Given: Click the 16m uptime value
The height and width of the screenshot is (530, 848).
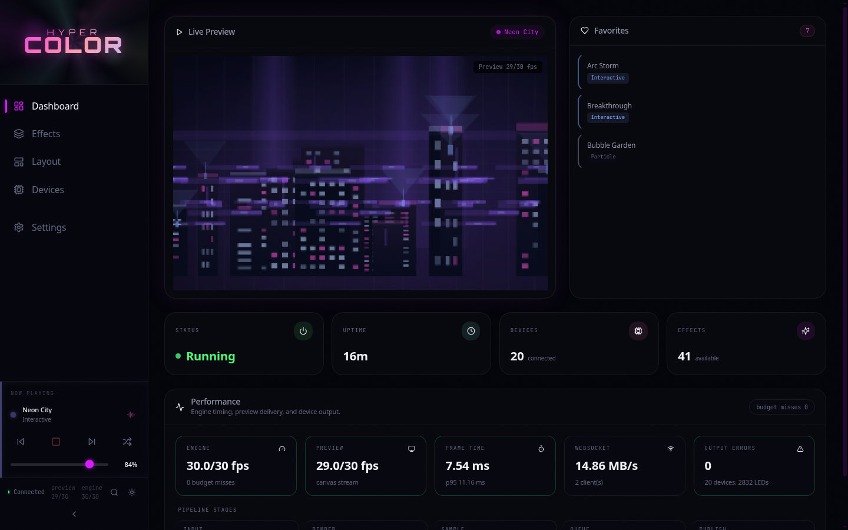Looking at the screenshot, I should (x=356, y=356).
